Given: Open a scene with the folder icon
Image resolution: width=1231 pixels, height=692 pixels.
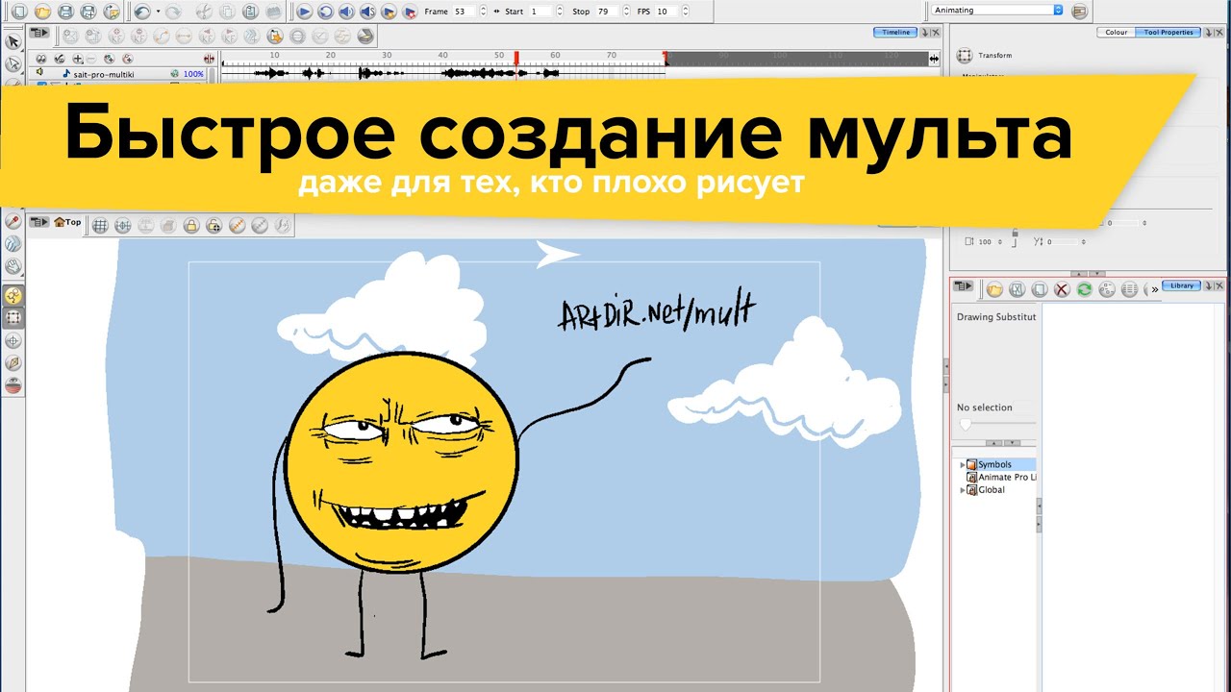Looking at the screenshot, I should coord(42,12).
